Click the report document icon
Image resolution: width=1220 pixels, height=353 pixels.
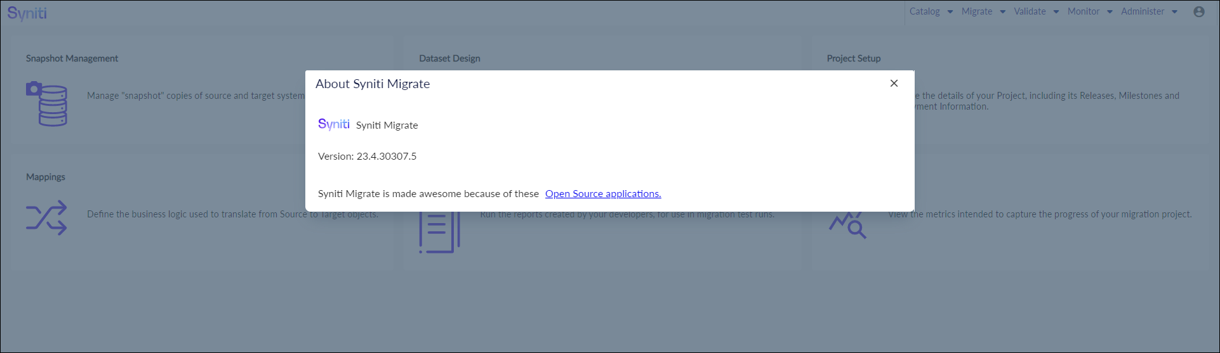click(x=439, y=233)
